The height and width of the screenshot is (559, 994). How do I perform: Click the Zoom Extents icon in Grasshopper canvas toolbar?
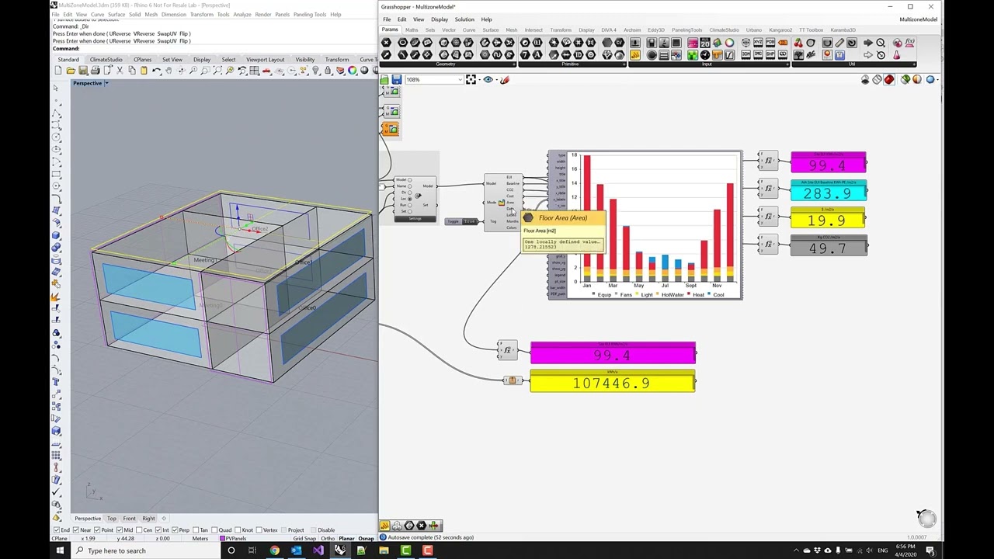coord(471,79)
